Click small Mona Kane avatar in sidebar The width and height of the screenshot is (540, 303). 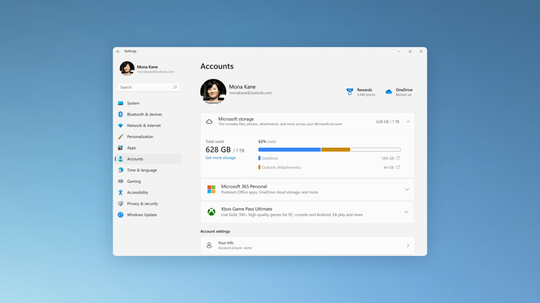pos(127,68)
